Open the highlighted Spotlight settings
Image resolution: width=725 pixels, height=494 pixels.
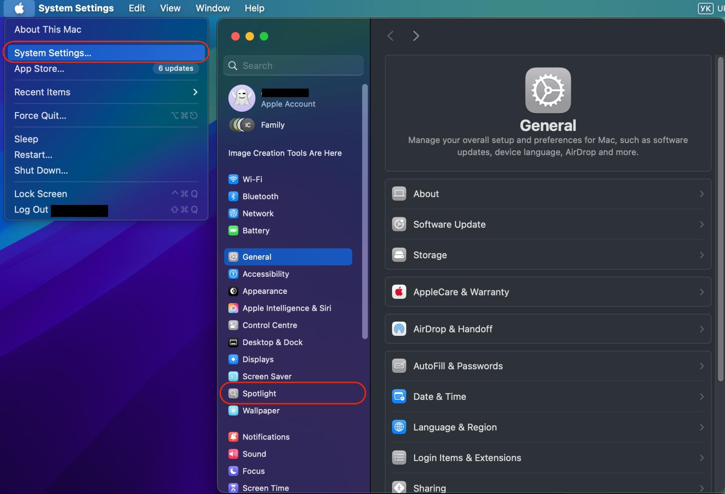259,393
